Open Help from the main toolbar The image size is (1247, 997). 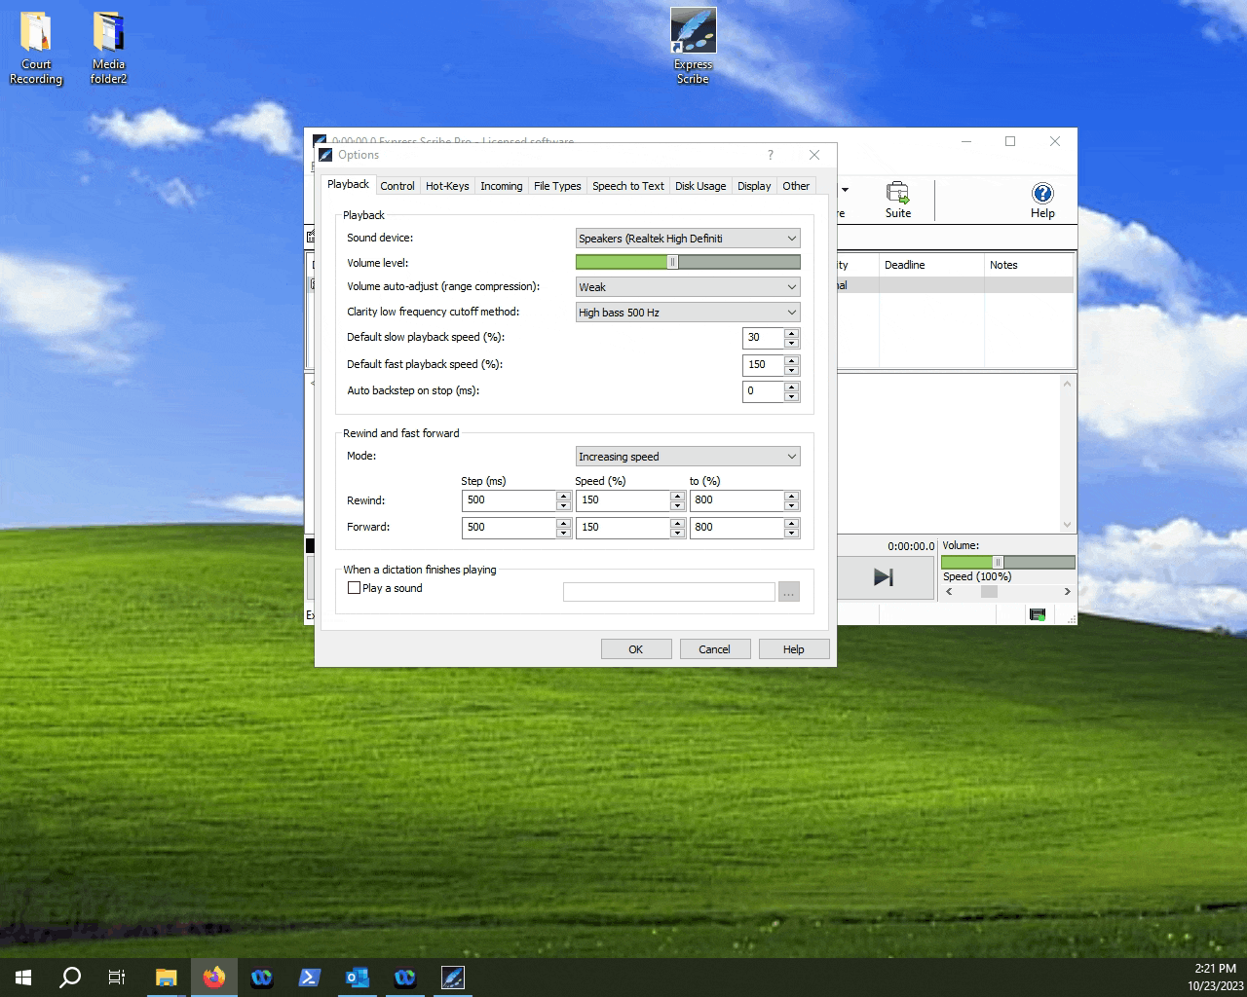1041,200
